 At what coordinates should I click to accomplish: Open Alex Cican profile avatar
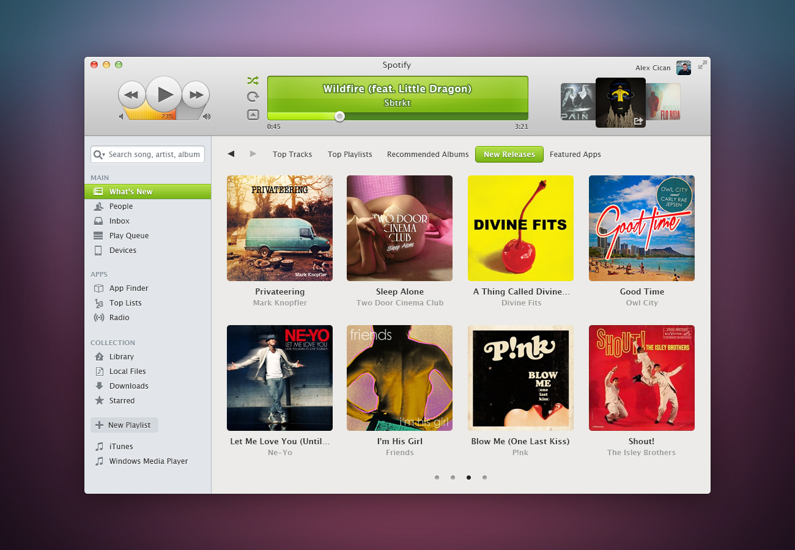(x=684, y=68)
